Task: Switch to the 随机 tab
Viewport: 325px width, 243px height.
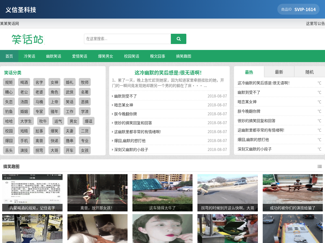Action: pos(310,72)
